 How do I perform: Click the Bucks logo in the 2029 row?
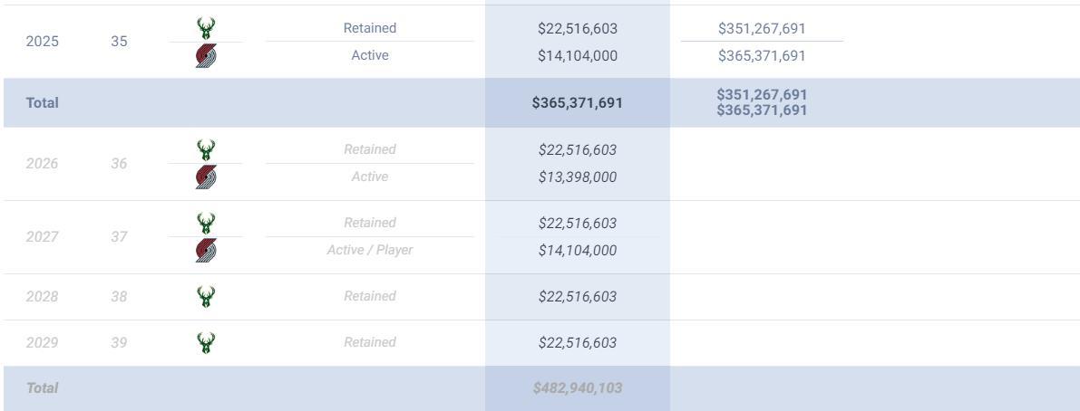[206, 342]
